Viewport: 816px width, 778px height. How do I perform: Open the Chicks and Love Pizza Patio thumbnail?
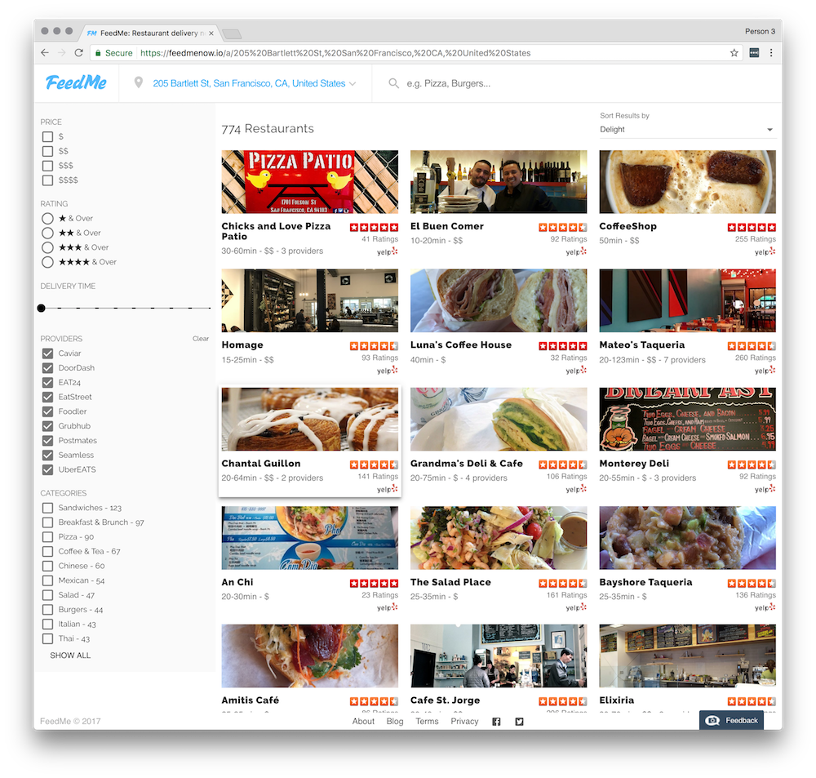coord(309,182)
